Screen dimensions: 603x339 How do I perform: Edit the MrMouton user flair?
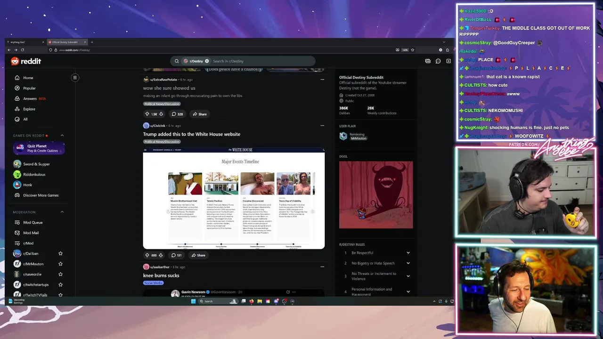[359, 138]
